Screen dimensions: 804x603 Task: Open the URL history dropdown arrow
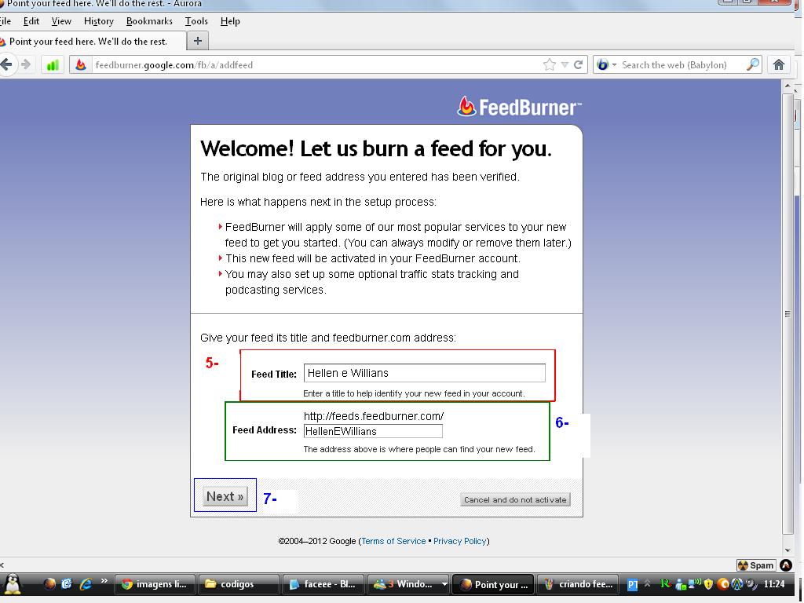click(x=565, y=64)
